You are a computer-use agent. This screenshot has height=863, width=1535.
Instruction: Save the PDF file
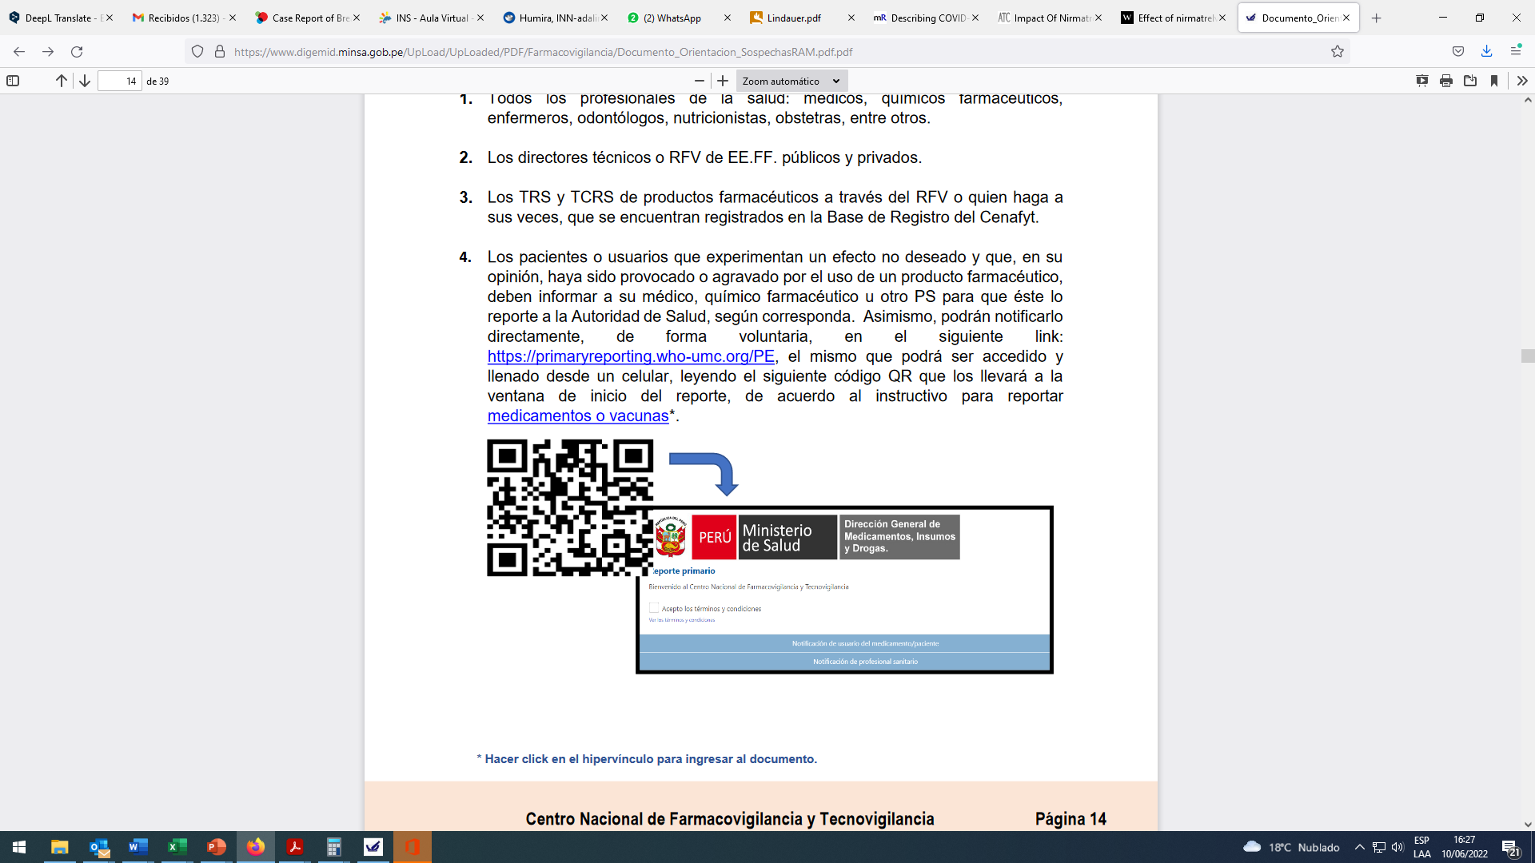pyautogui.click(x=1469, y=81)
